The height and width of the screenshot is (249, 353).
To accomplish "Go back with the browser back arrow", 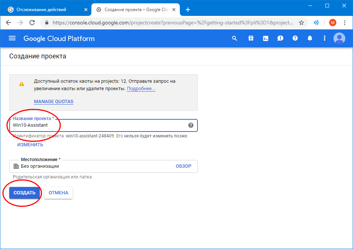I will 8,23.
